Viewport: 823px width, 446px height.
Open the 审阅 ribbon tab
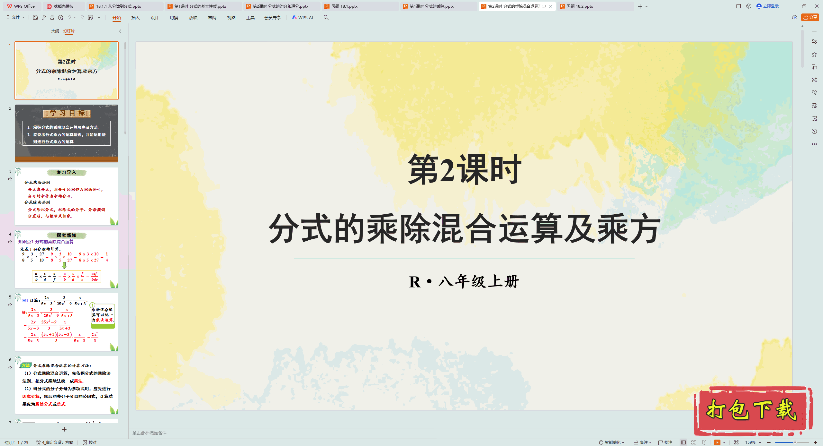(x=212, y=18)
